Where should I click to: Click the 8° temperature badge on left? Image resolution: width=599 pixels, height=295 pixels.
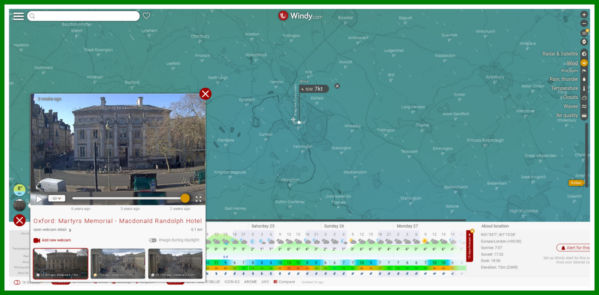click(20, 189)
